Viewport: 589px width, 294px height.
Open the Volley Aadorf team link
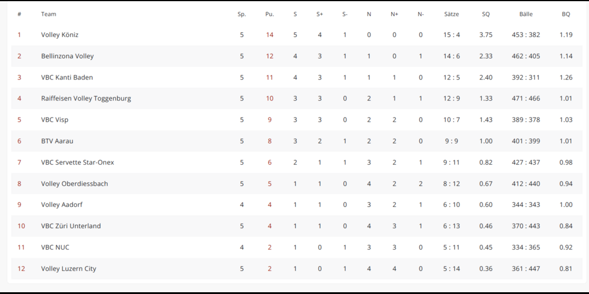point(62,205)
